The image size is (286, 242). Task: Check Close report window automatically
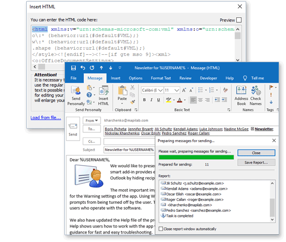click(x=161, y=229)
